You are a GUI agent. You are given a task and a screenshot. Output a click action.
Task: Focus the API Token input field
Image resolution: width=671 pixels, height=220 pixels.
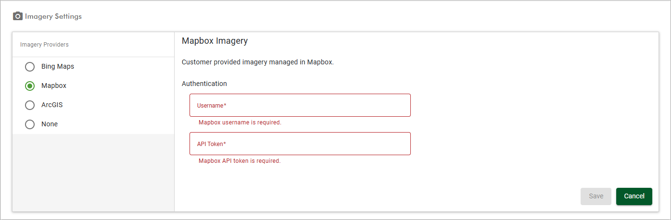click(300, 144)
